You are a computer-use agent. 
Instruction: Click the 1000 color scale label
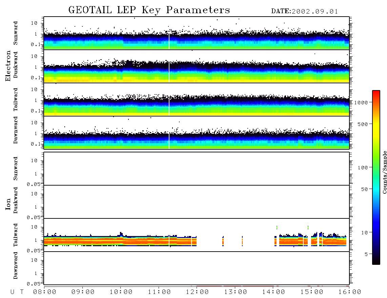(361, 103)
